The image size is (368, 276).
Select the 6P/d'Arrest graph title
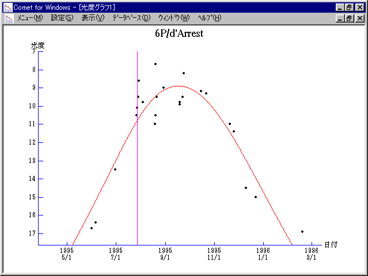179,33
